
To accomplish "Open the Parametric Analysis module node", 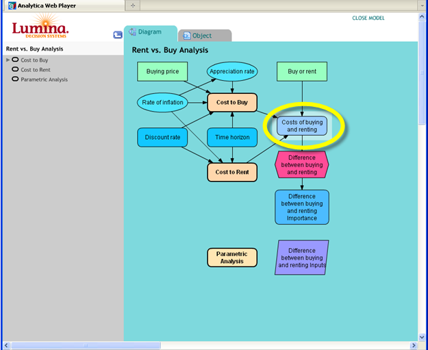I will coord(232,258).
